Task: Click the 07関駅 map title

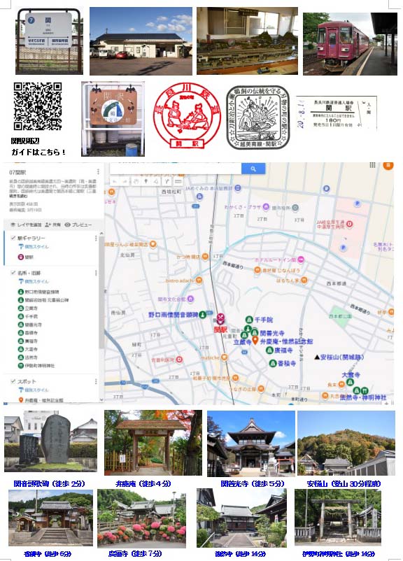Action: (17, 172)
